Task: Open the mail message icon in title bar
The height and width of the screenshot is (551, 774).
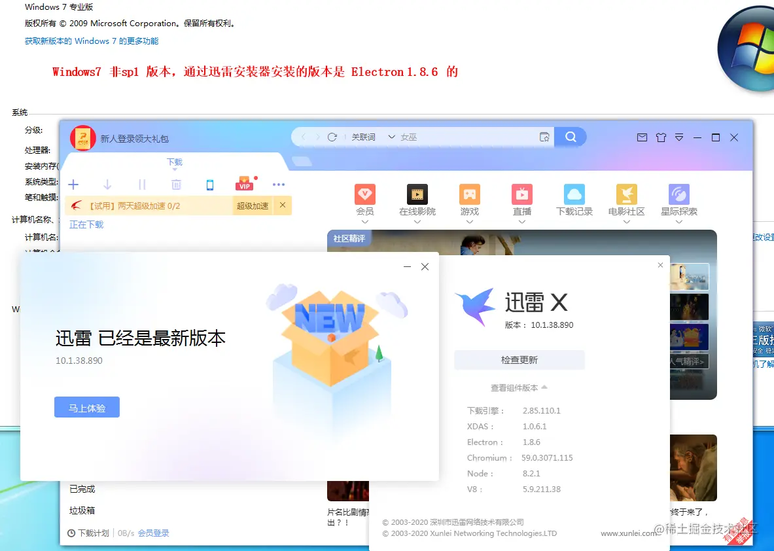Action: coord(642,137)
